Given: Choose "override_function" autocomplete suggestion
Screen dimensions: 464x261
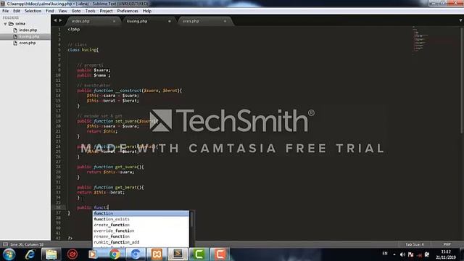Looking at the screenshot, I should [141, 231].
